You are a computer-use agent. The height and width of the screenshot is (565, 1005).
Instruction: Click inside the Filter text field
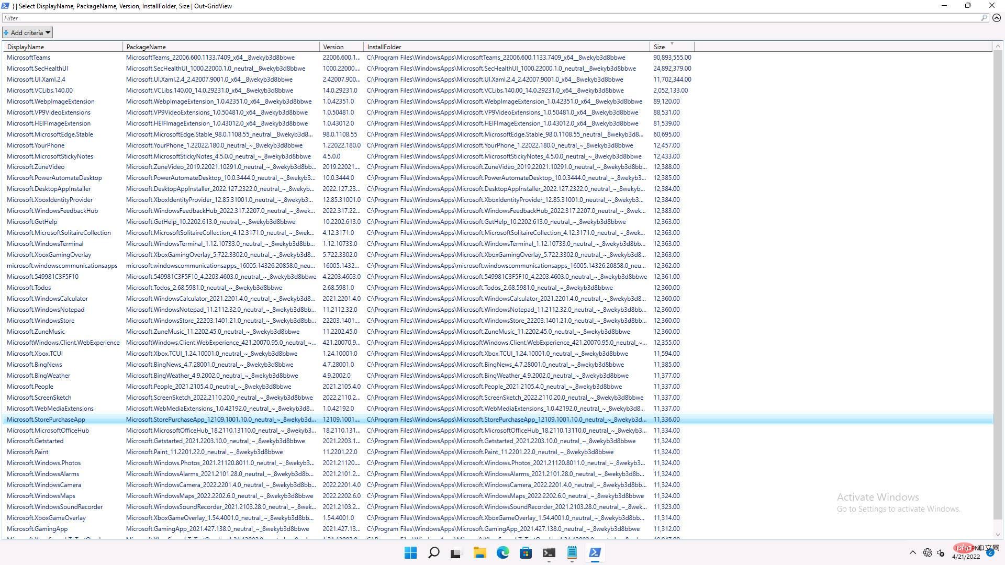[471, 18]
